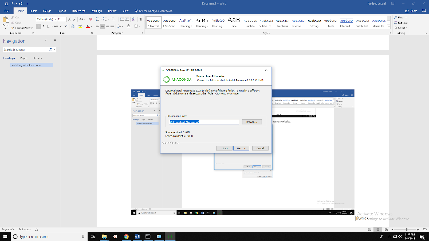
Task: Open the font size dropdown
Action: [65, 19]
